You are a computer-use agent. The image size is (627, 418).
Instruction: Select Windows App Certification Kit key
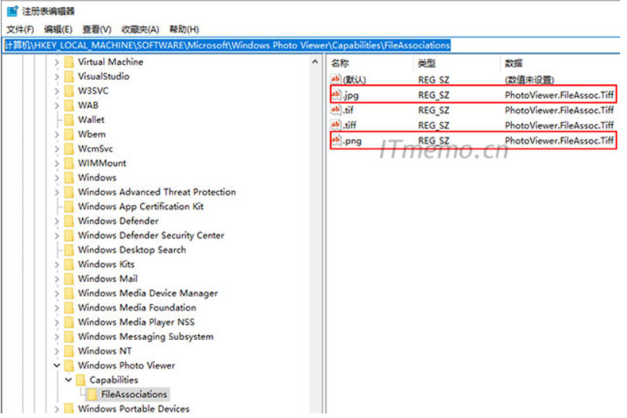click(140, 207)
